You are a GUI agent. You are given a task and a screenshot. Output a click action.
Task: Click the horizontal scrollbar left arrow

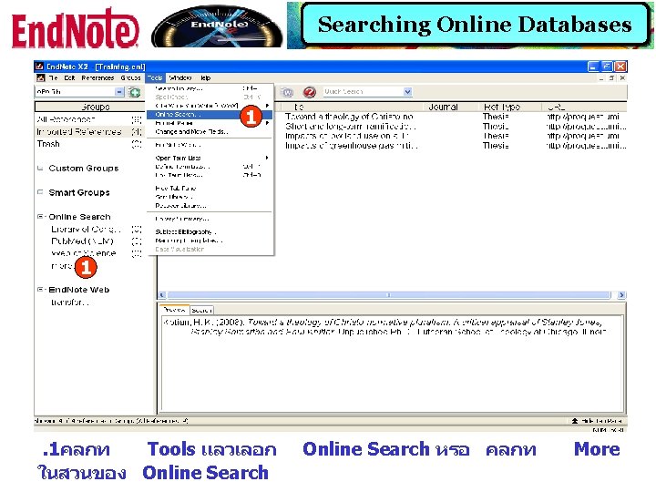[163, 295]
